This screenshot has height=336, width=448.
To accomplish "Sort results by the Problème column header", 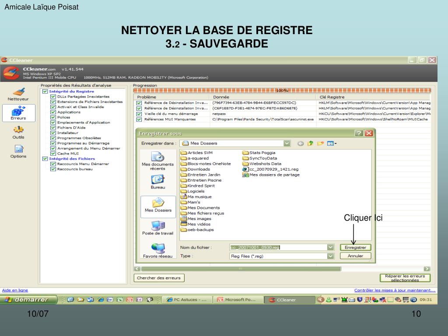I will 172,97.
